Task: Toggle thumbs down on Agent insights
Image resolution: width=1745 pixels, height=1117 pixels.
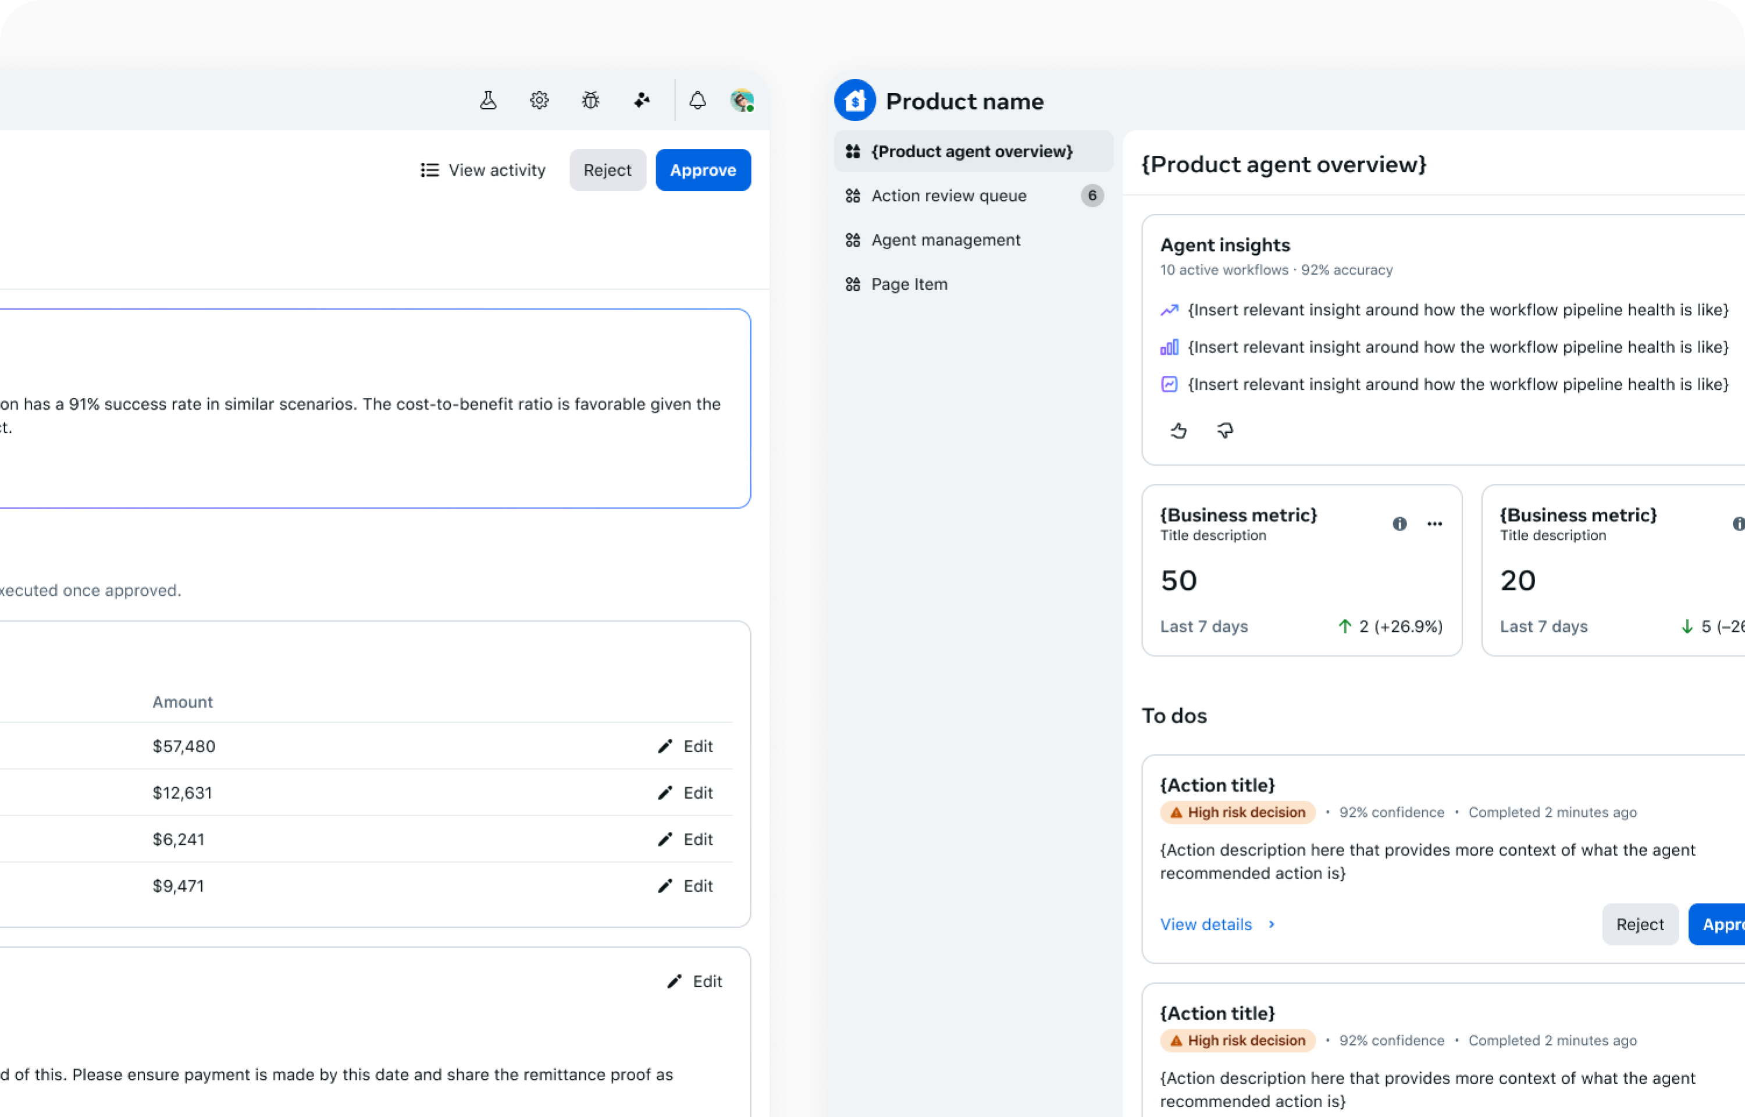Action: (x=1224, y=430)
